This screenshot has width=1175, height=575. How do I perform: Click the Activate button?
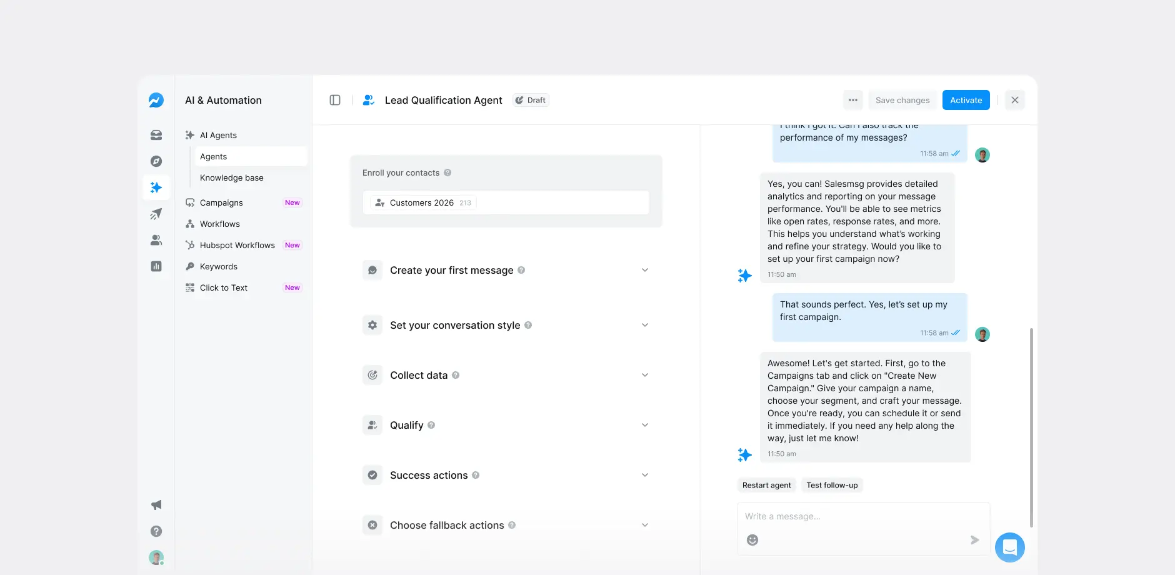pyautogui.click(x=966, y=100)
